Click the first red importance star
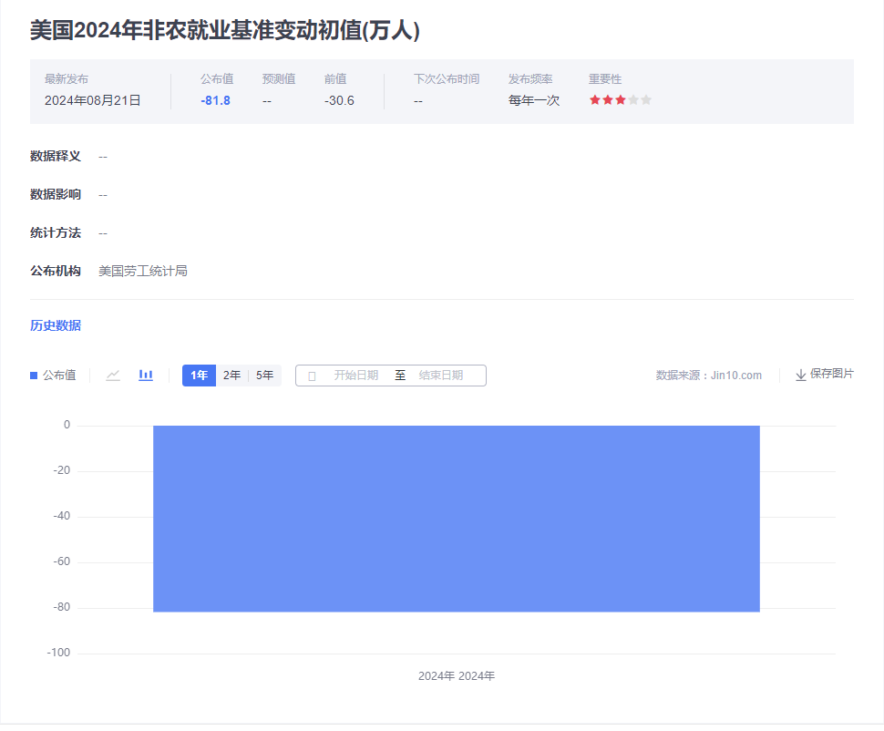 [595, 100]
